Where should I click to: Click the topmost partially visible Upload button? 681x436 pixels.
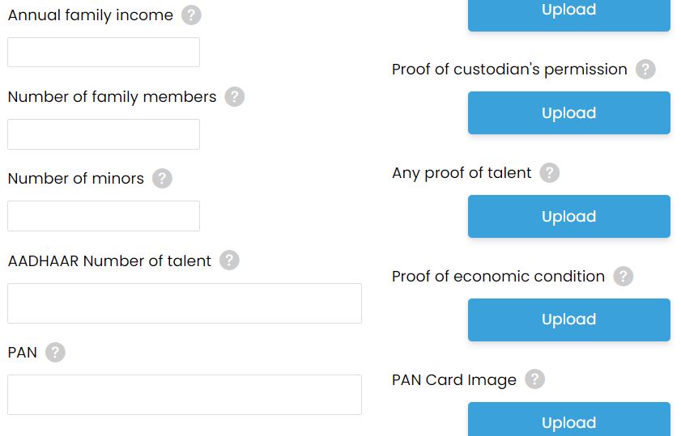click(569, 15)
